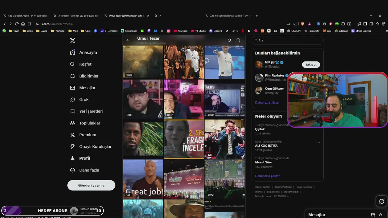Image resolution: width=388 pixels, height=218 pixels.
Task: Open the 0:07 video thumbnail
Action: 184,99
